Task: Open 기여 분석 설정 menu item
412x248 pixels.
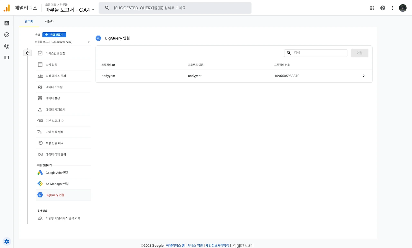Action: click(63, 132)
